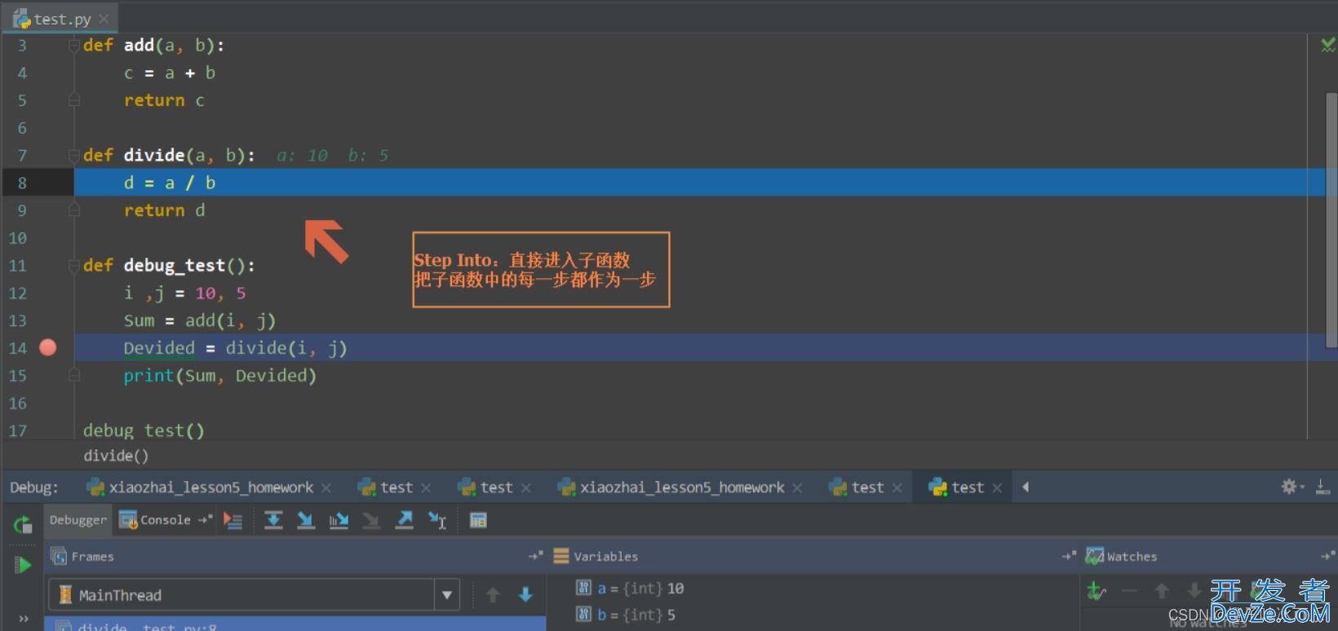1338x631 pixels.
Task: Select the MainThread thread selector
Action: 254,595
